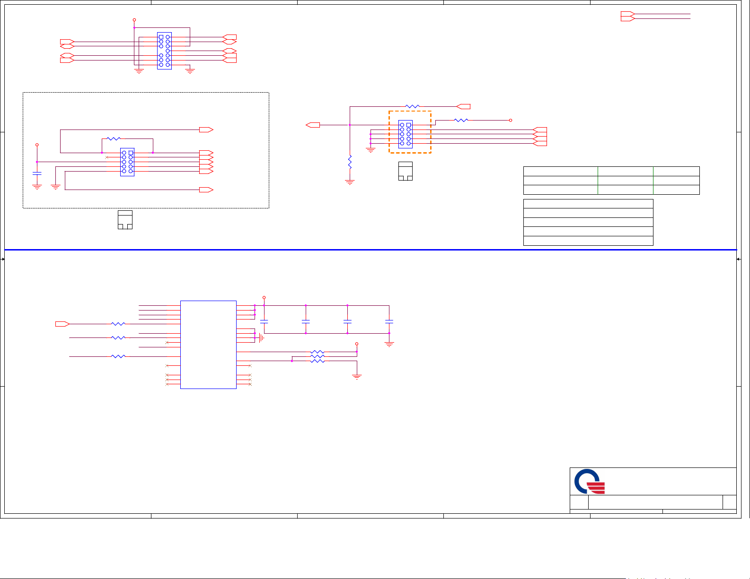750x579 pixels.
Task: Select the large blue IC rectangle symbol
Action: (x=208, y=345)
